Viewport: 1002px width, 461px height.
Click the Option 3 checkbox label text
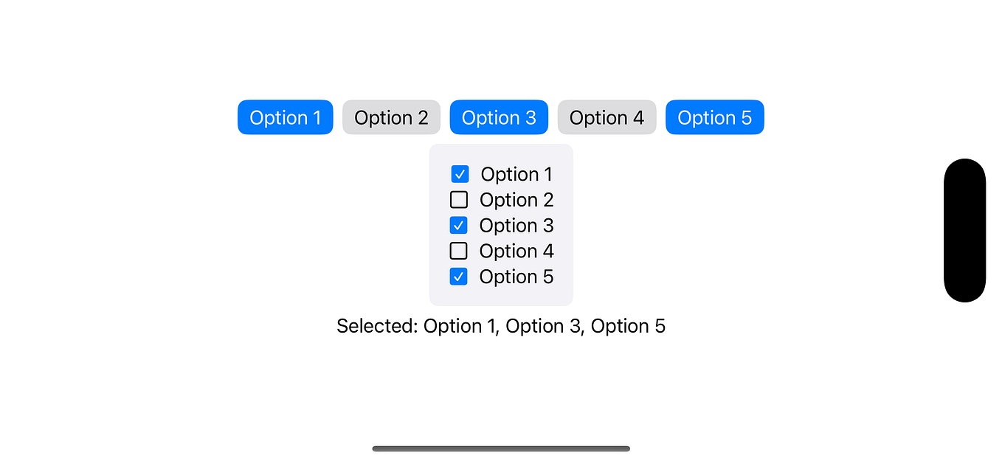[x=516, y=225]
